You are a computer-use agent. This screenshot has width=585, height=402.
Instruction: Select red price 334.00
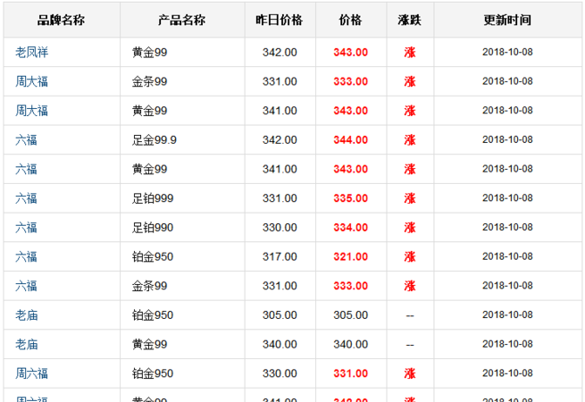tap(351, 227)
